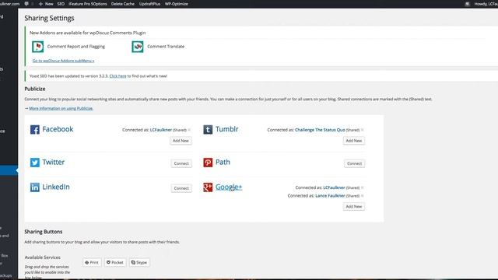This screenshot has width=498, height=280.
Task: Click the Tumblr service name
Action: [x=226, y=129]
